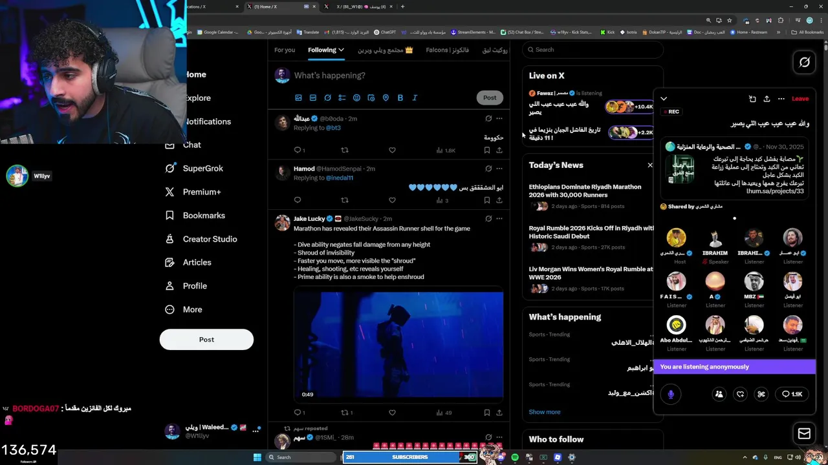Enhance the post with the Grok icon
This screenshot has width=828, height=465.
tap(327, 98)
